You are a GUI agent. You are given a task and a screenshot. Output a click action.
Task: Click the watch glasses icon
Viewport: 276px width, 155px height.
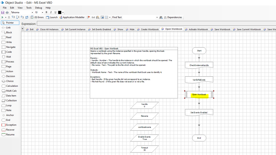point(93,17)
